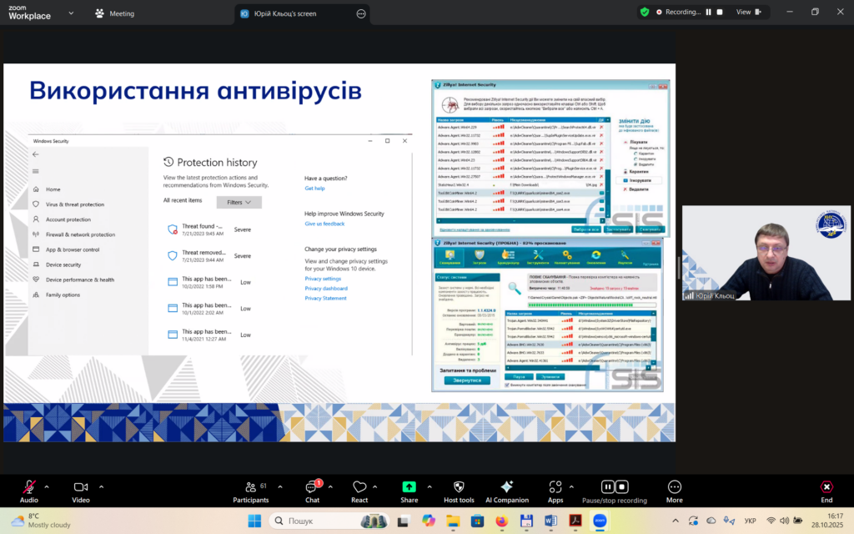This screenshot has width=854, height=534.
Task: Expand video options arrow beside Video
Action: click(102, 486)
